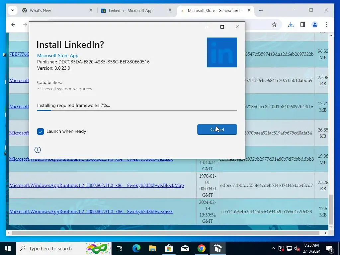Close the Microsoft Store - Generation tab
Screen dimensions: 340x255
(x=249, y=10)
